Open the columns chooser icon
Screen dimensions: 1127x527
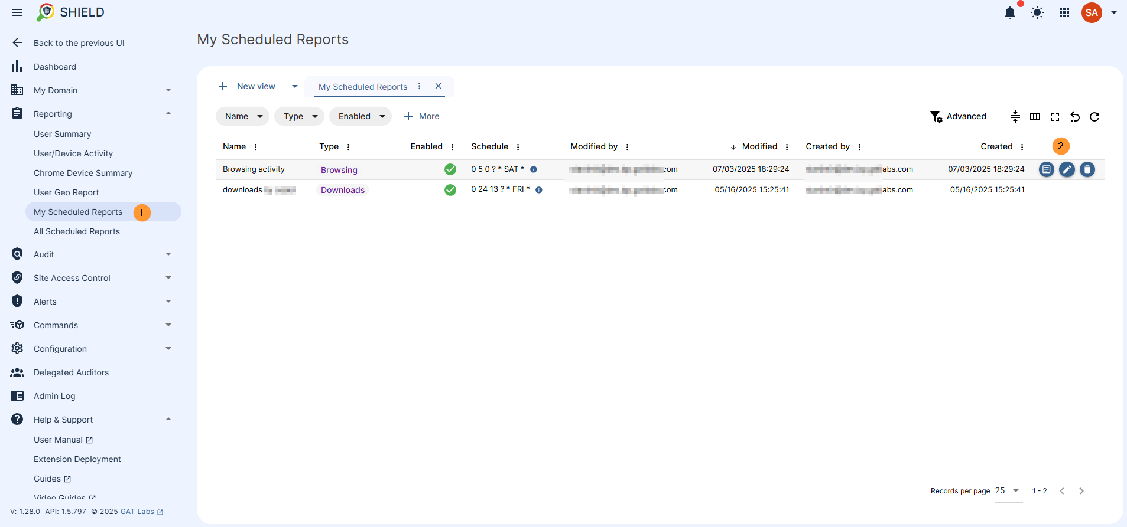(x=1035, y=117)
